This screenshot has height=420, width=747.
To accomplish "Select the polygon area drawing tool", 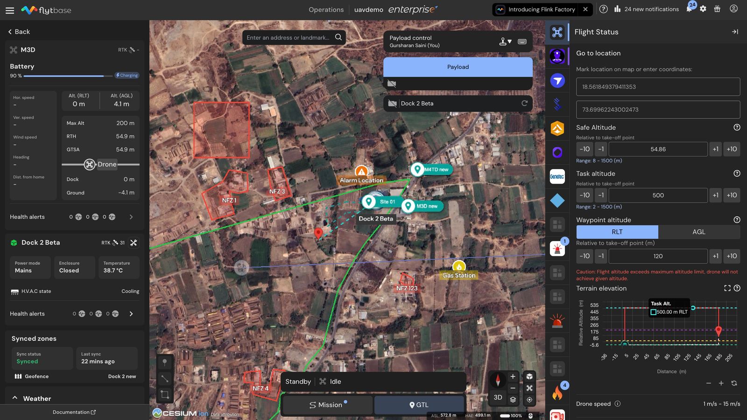I will (x=165, y=395).
